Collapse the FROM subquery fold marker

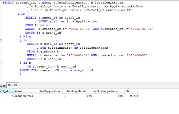[1, 14]
